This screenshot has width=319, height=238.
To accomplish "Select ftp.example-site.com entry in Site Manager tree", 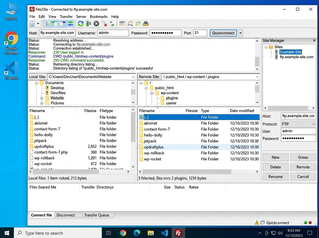I will point(296,57).
